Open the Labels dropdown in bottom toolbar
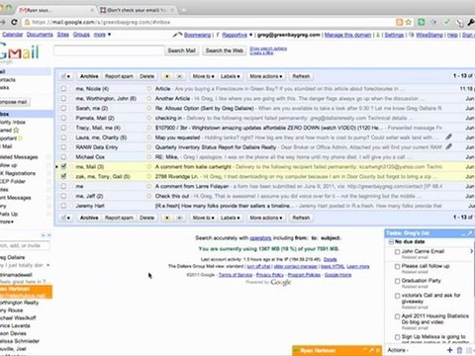Viewport: 475px width, 356px height. pos(230,218)
